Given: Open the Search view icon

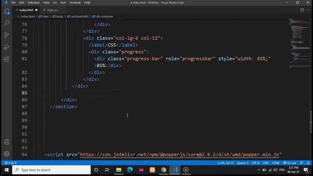Looking at the screenshot, I should click(6, 23).
